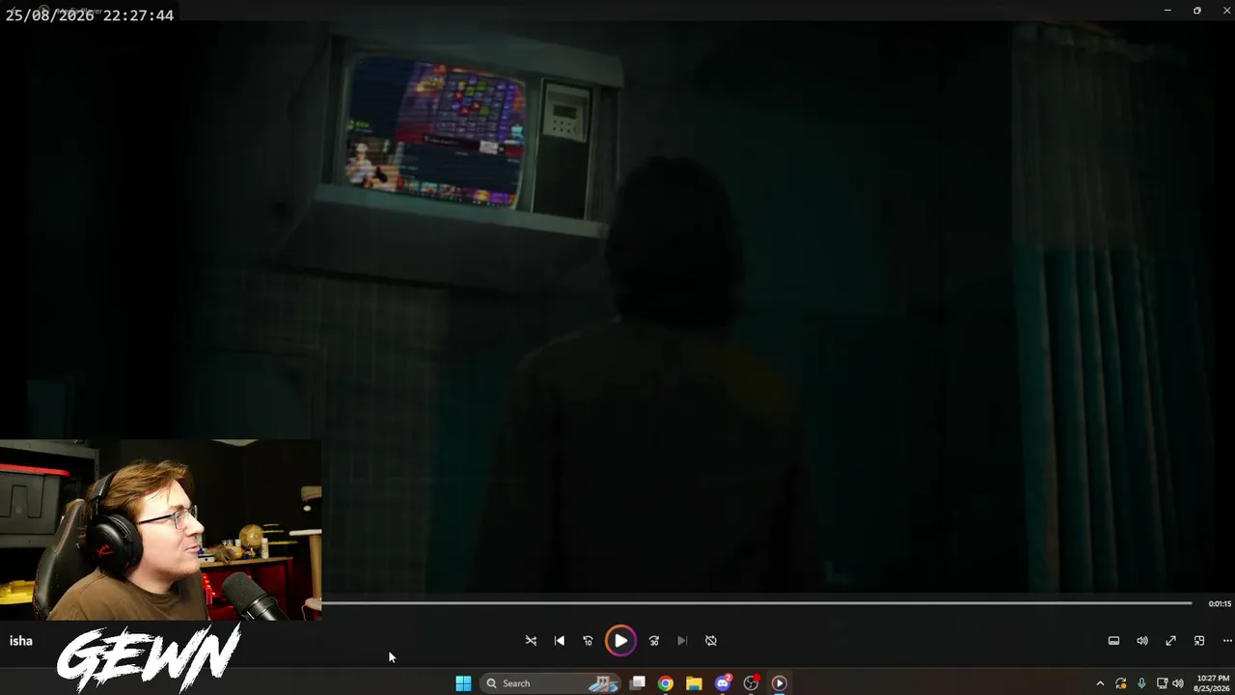Image resolution: width=1235 pixels, height=695 pixels.
Task: Switch to the mini player view
Action: pos(1199,640)
